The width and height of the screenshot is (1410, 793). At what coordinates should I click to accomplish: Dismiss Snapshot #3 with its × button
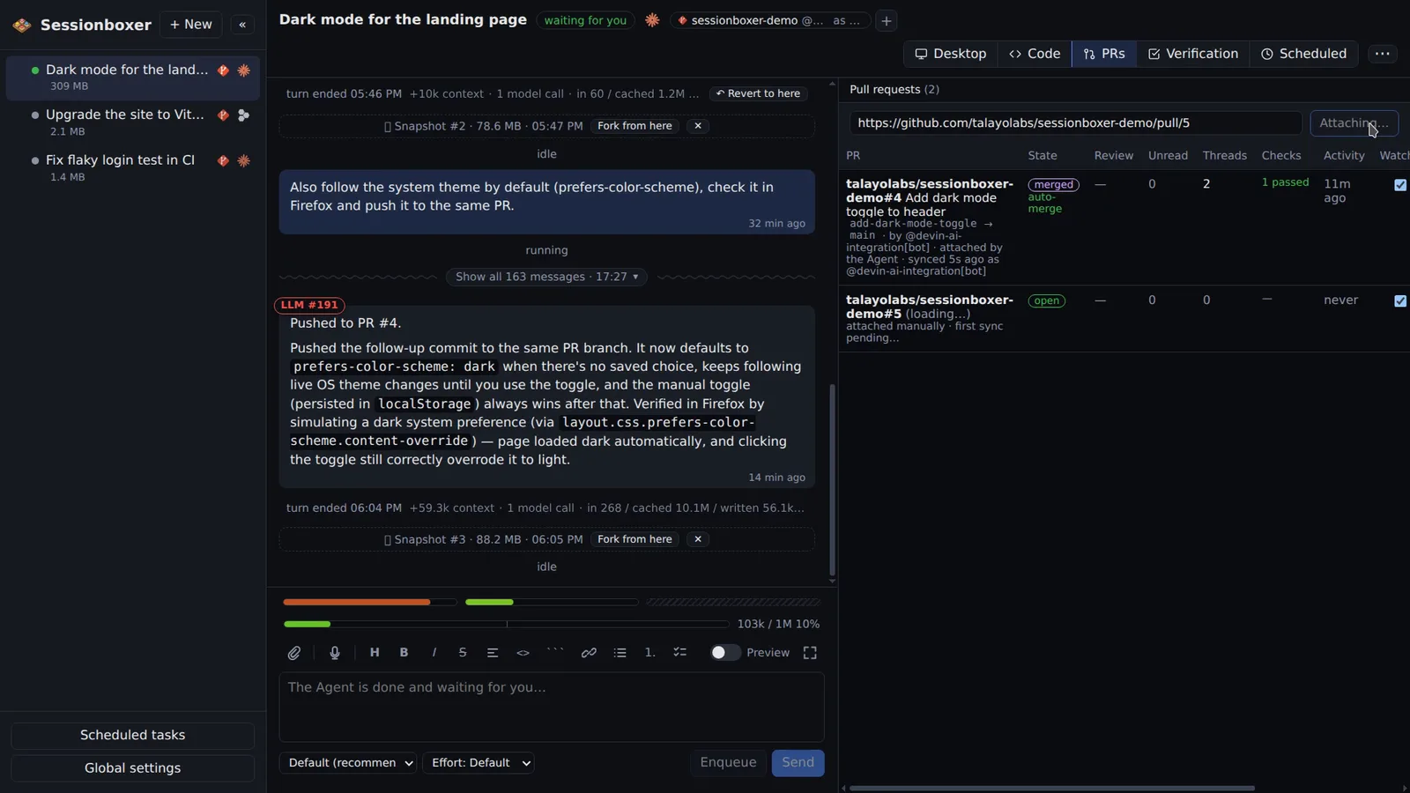698,539
